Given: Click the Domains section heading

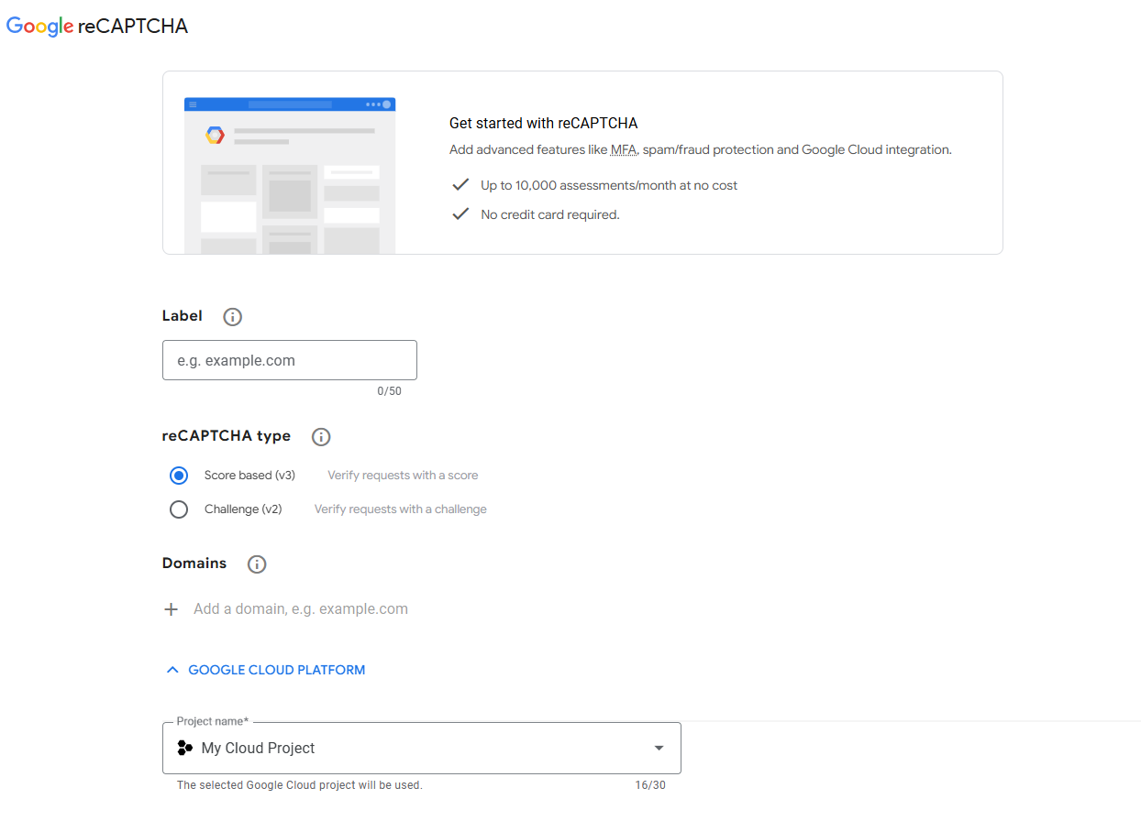Looking at the screenshot, I should point(194,564).
